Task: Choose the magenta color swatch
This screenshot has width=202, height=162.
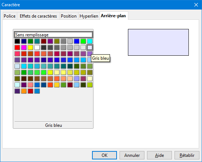Action: click(x=24, y=47)
